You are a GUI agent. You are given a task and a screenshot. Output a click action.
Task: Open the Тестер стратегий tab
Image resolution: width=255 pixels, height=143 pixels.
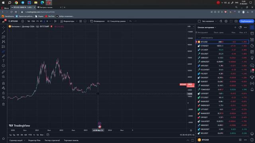(52, 140)
